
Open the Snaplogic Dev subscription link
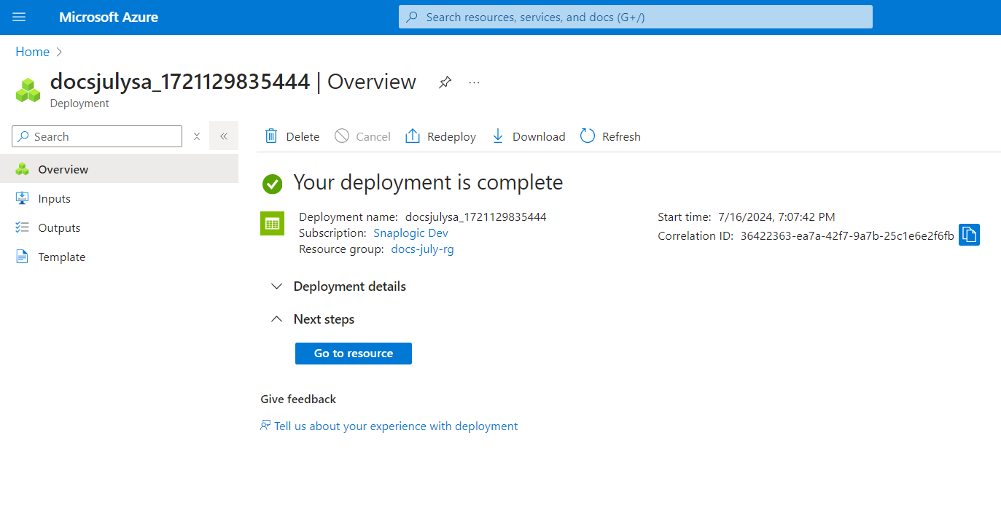[410, 233]
